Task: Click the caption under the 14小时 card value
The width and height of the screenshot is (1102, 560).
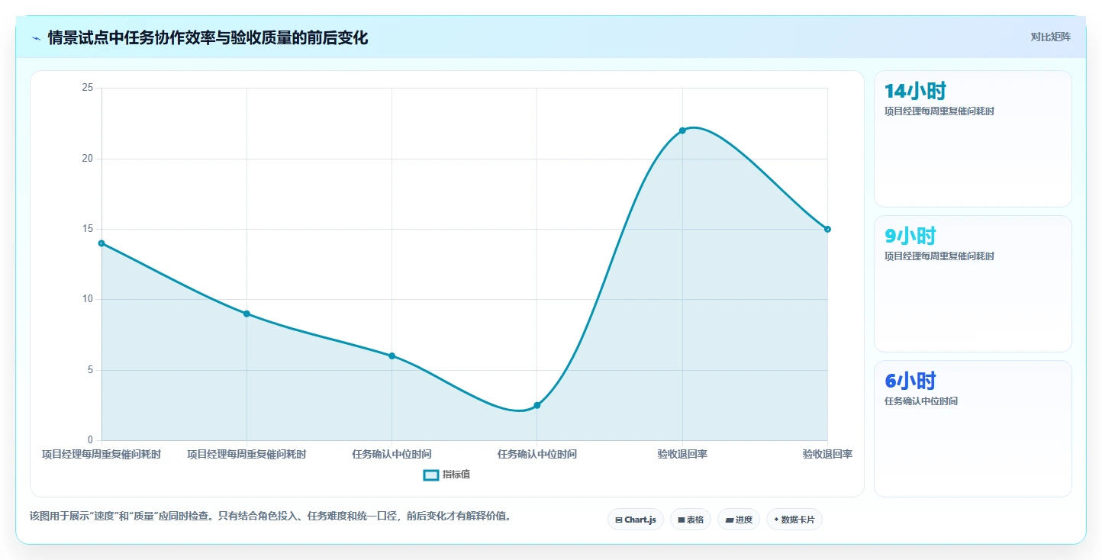Action: point(939,111)
